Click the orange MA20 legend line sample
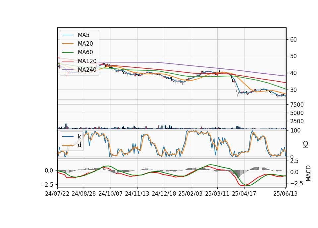318x228 pixels. tap(68, 44)
